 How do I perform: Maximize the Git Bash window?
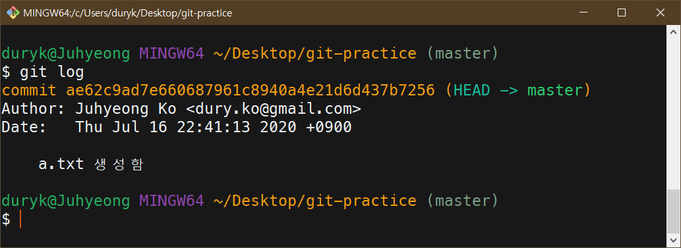point(622,12)
